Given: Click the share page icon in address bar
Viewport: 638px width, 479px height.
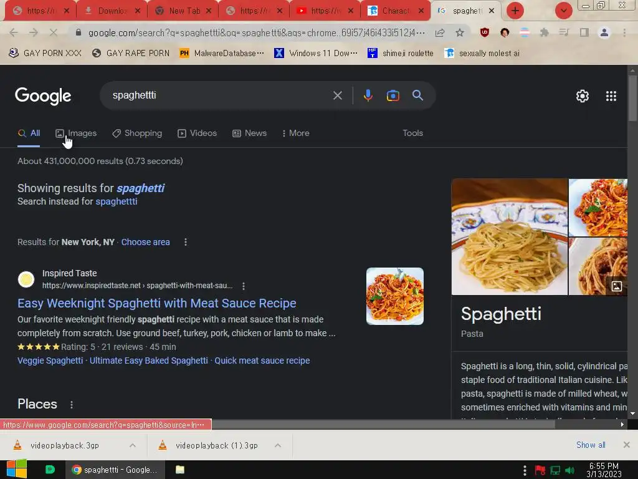Looking at the screenshot, I should tap(440, 32).
